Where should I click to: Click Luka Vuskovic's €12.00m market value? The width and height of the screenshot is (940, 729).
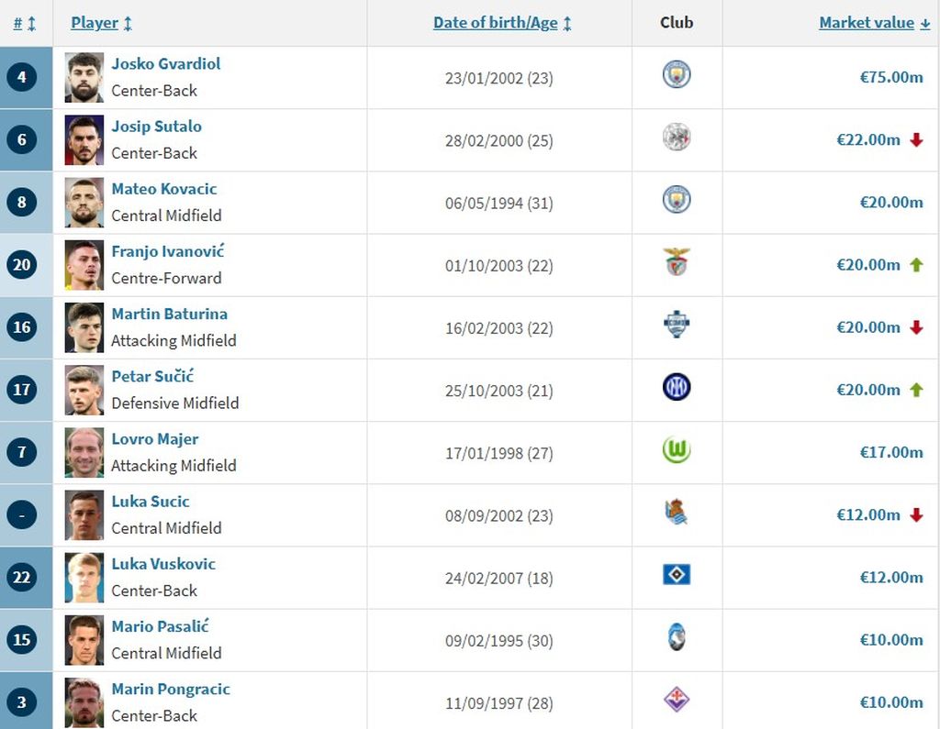click(x=890, y=577)
